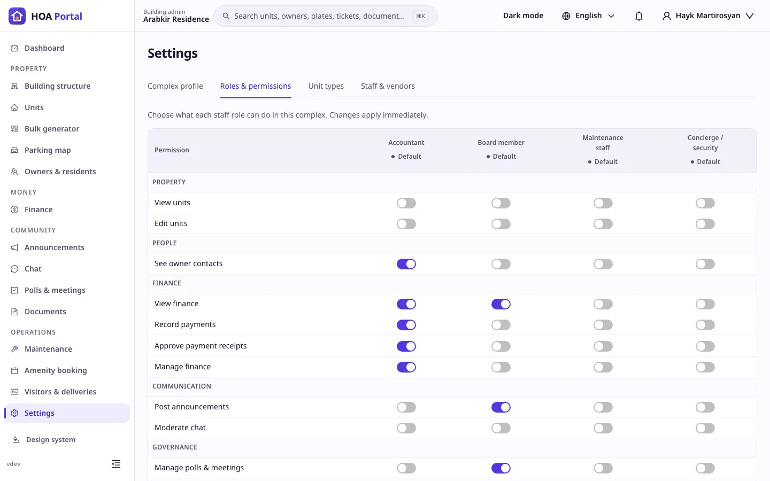Screen dimensions: 770x481
Task: Click the Announcements megaphone icon
Action: [14, 247]
